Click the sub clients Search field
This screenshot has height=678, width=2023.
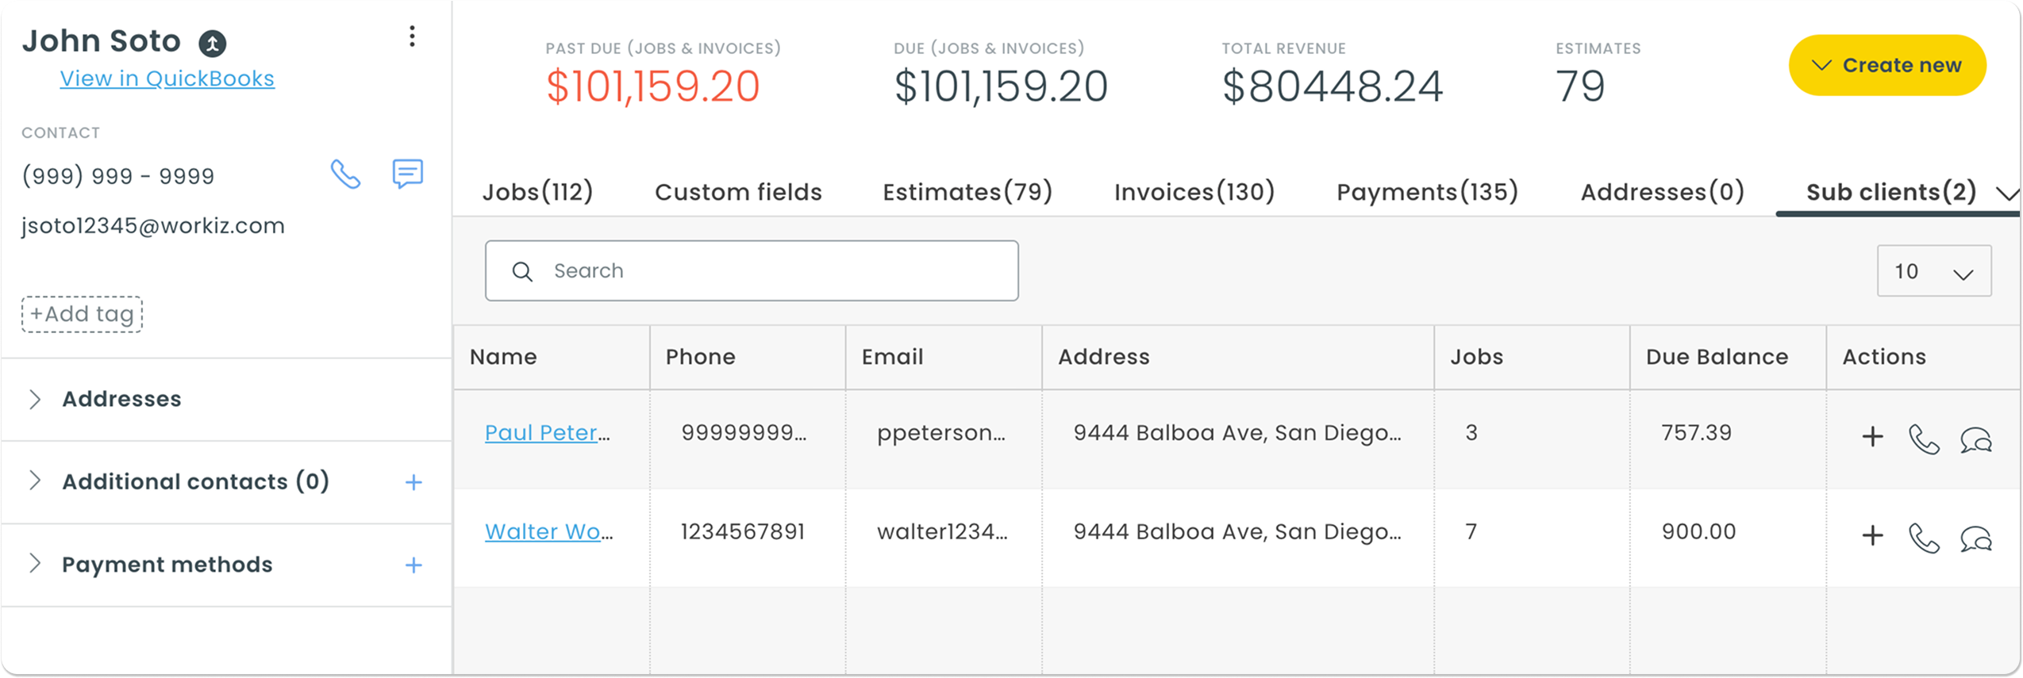pyautogui.click(x=752, y=271)
